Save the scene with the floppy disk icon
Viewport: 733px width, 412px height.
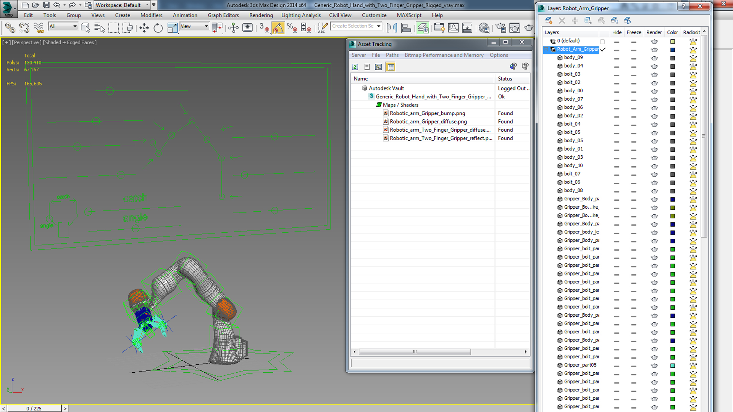click(46, 5)
